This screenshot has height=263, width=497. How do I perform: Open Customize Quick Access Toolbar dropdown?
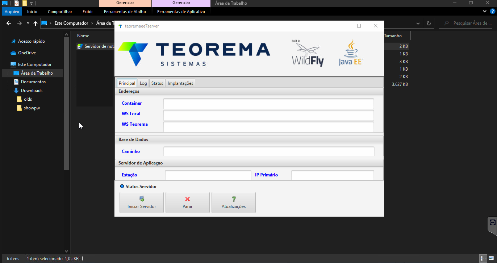click(31, 3)
